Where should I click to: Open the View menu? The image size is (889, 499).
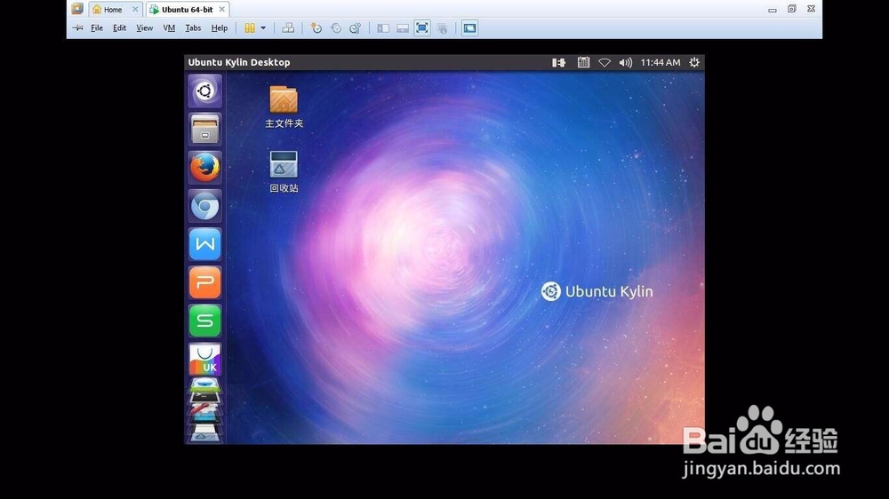(x=144, y=28)
